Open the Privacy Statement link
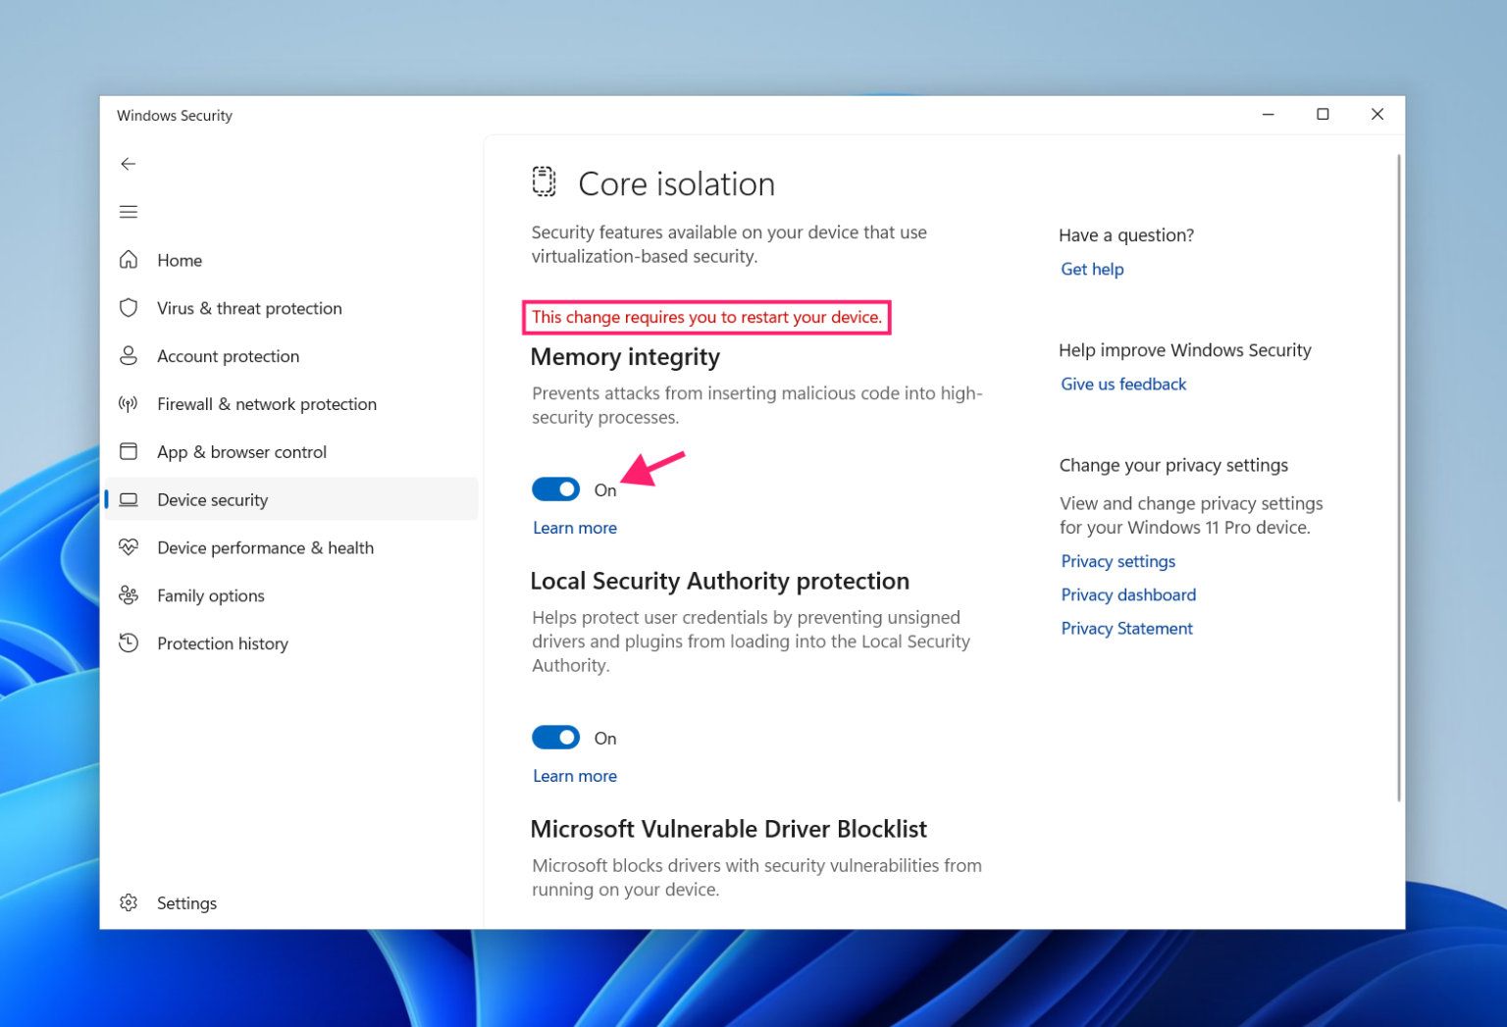1507x1027 pixels. 1126,628
